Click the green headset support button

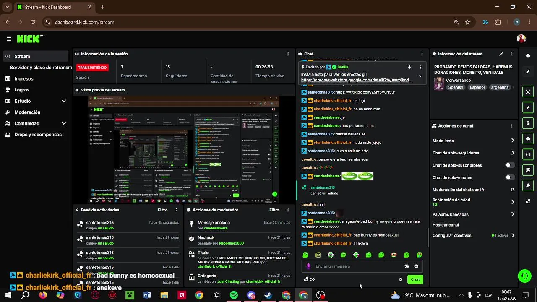tap(524, 276)
